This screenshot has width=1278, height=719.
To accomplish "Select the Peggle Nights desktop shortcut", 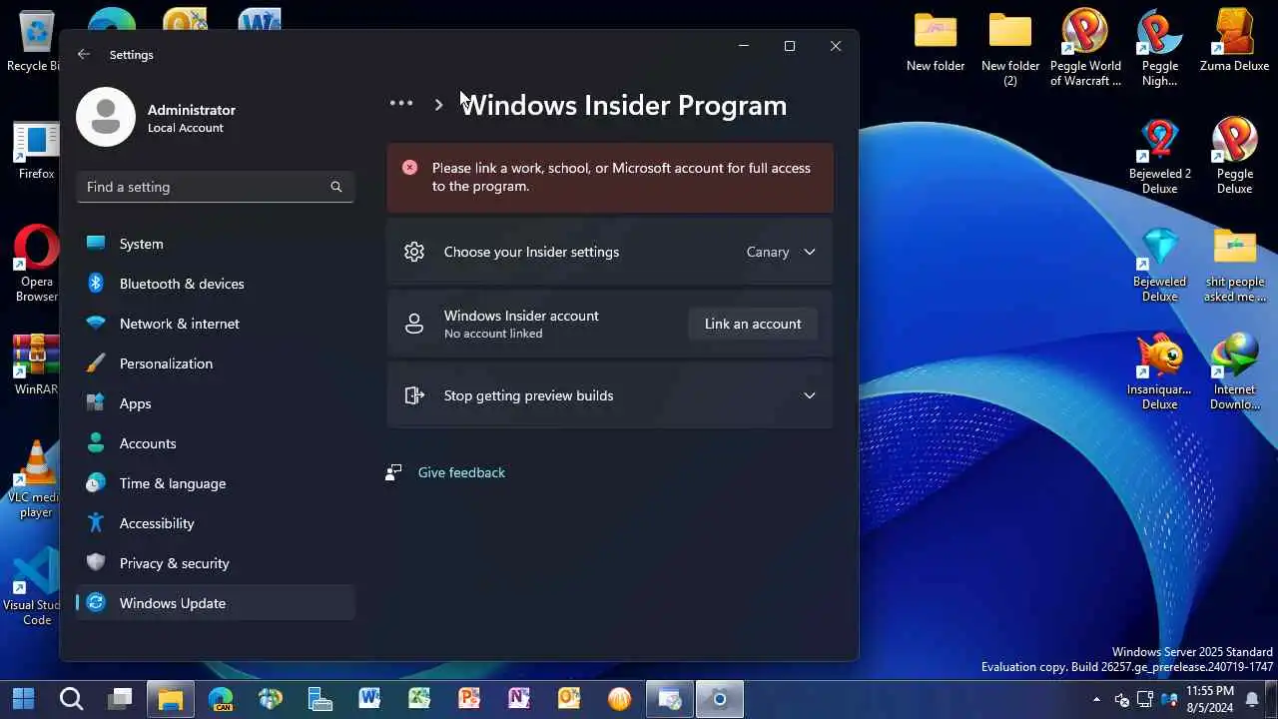I will pyautogui.click(x=1160, y=48).
